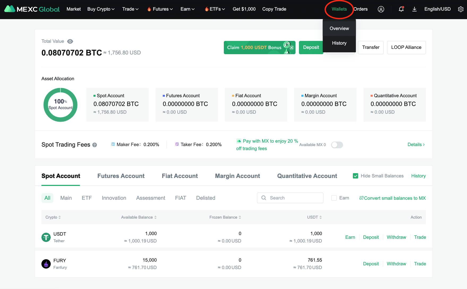Select the Spot Account tab

tap(61, 176)
